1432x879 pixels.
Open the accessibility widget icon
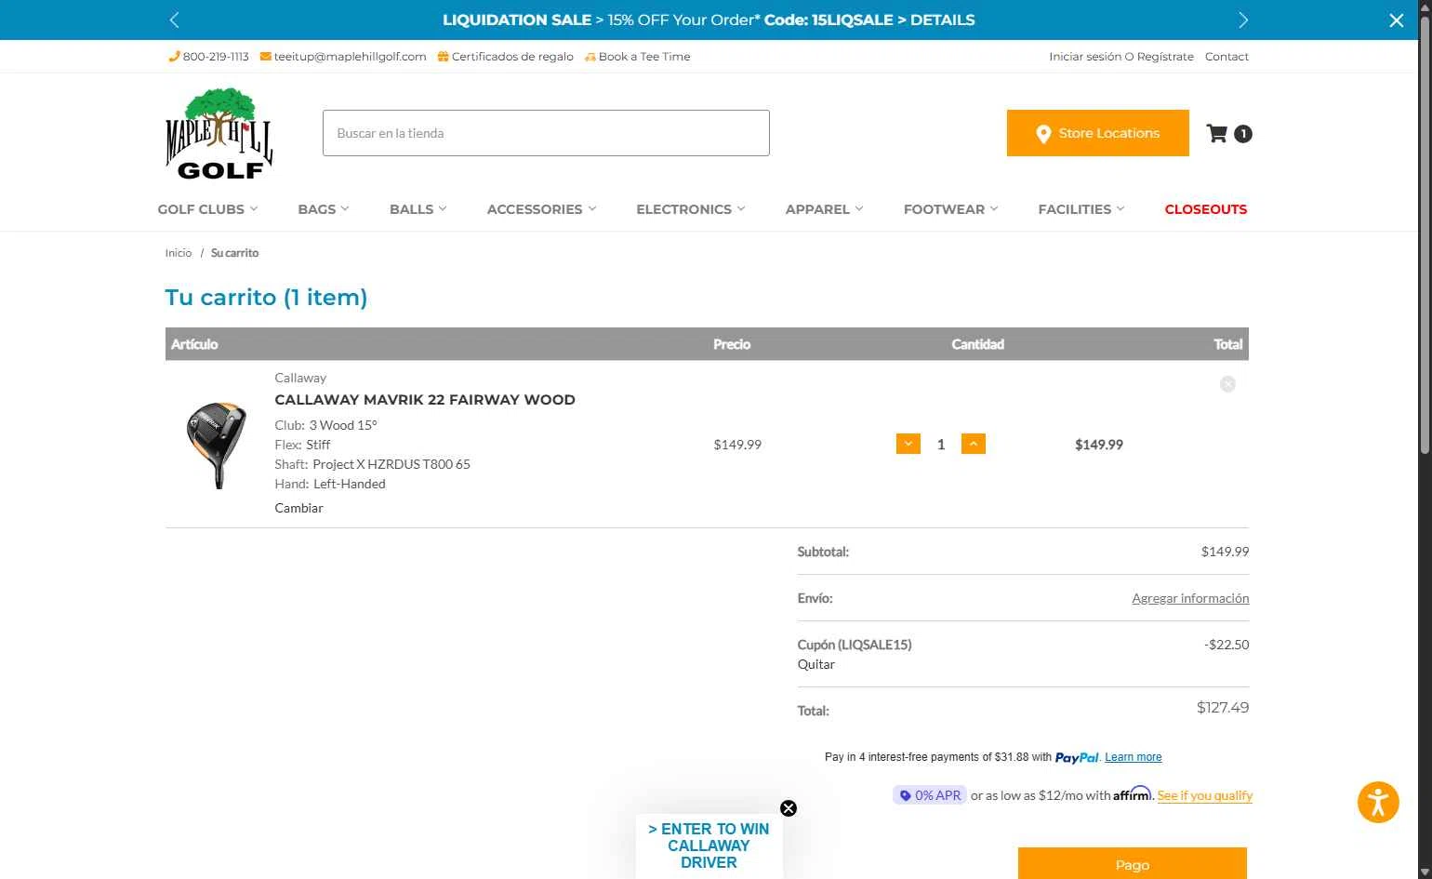click(x=1378, y=803)
